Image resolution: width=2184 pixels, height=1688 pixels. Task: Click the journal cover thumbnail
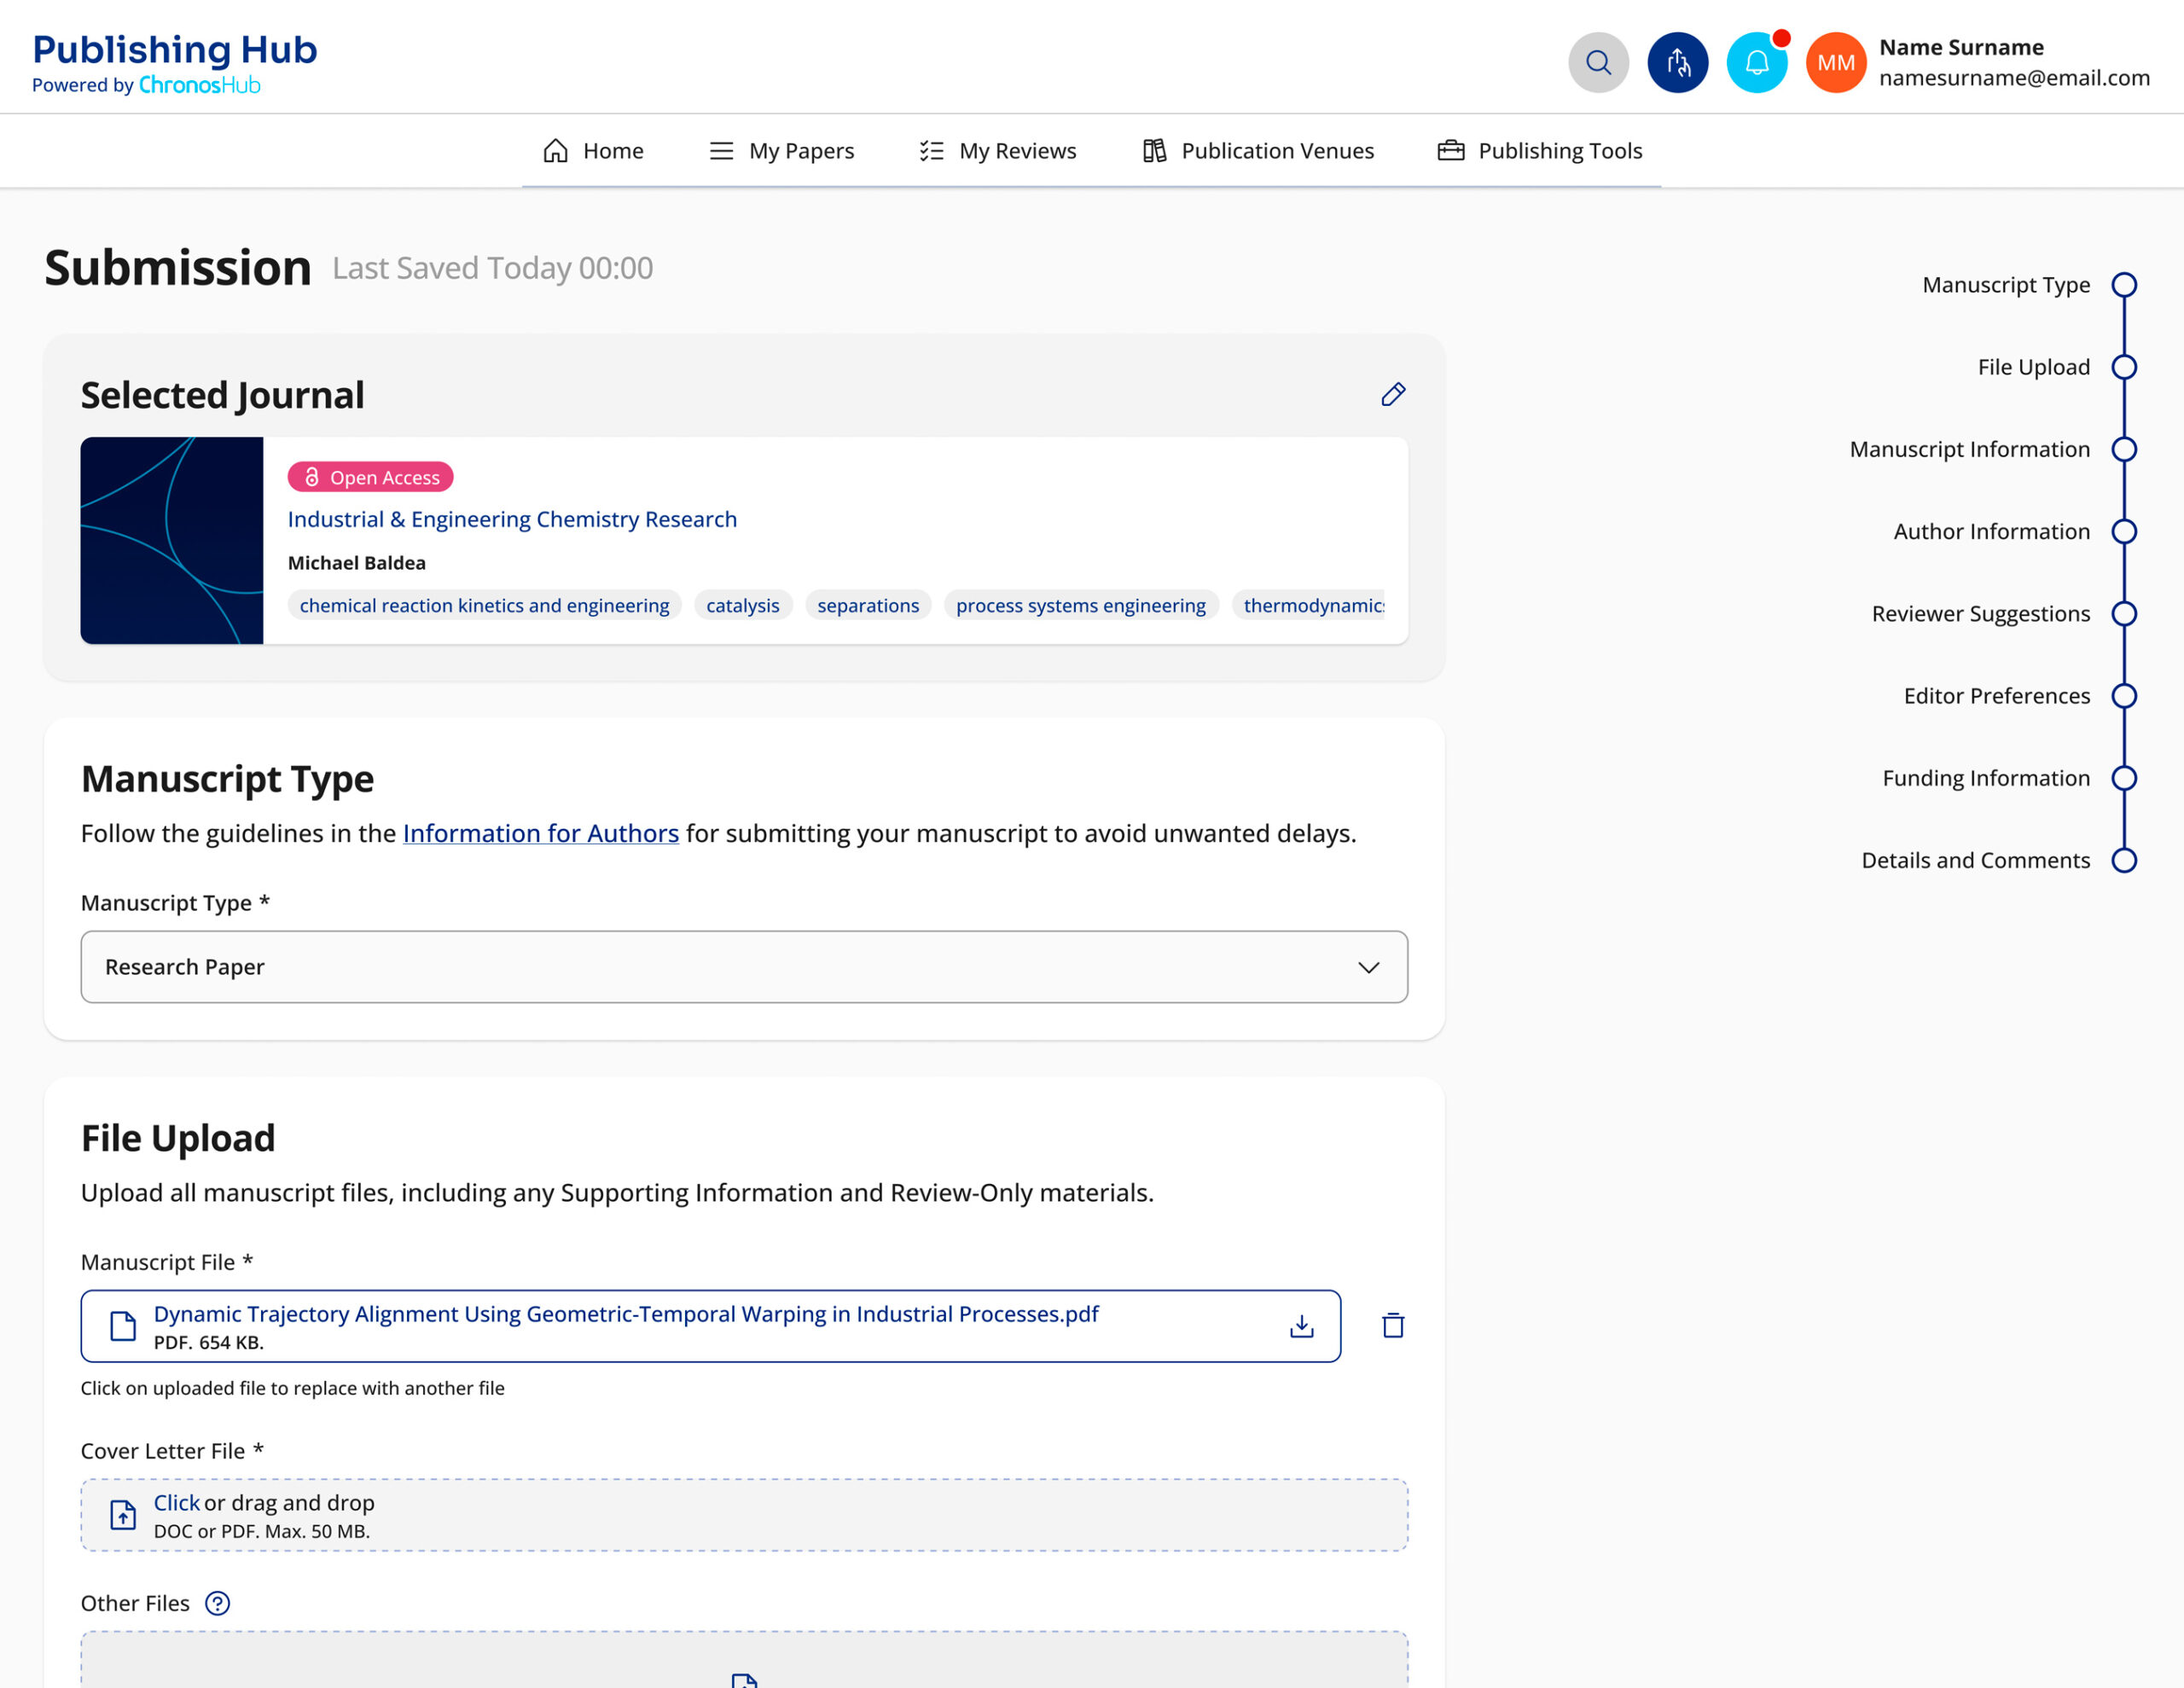[x=172, y=540]
